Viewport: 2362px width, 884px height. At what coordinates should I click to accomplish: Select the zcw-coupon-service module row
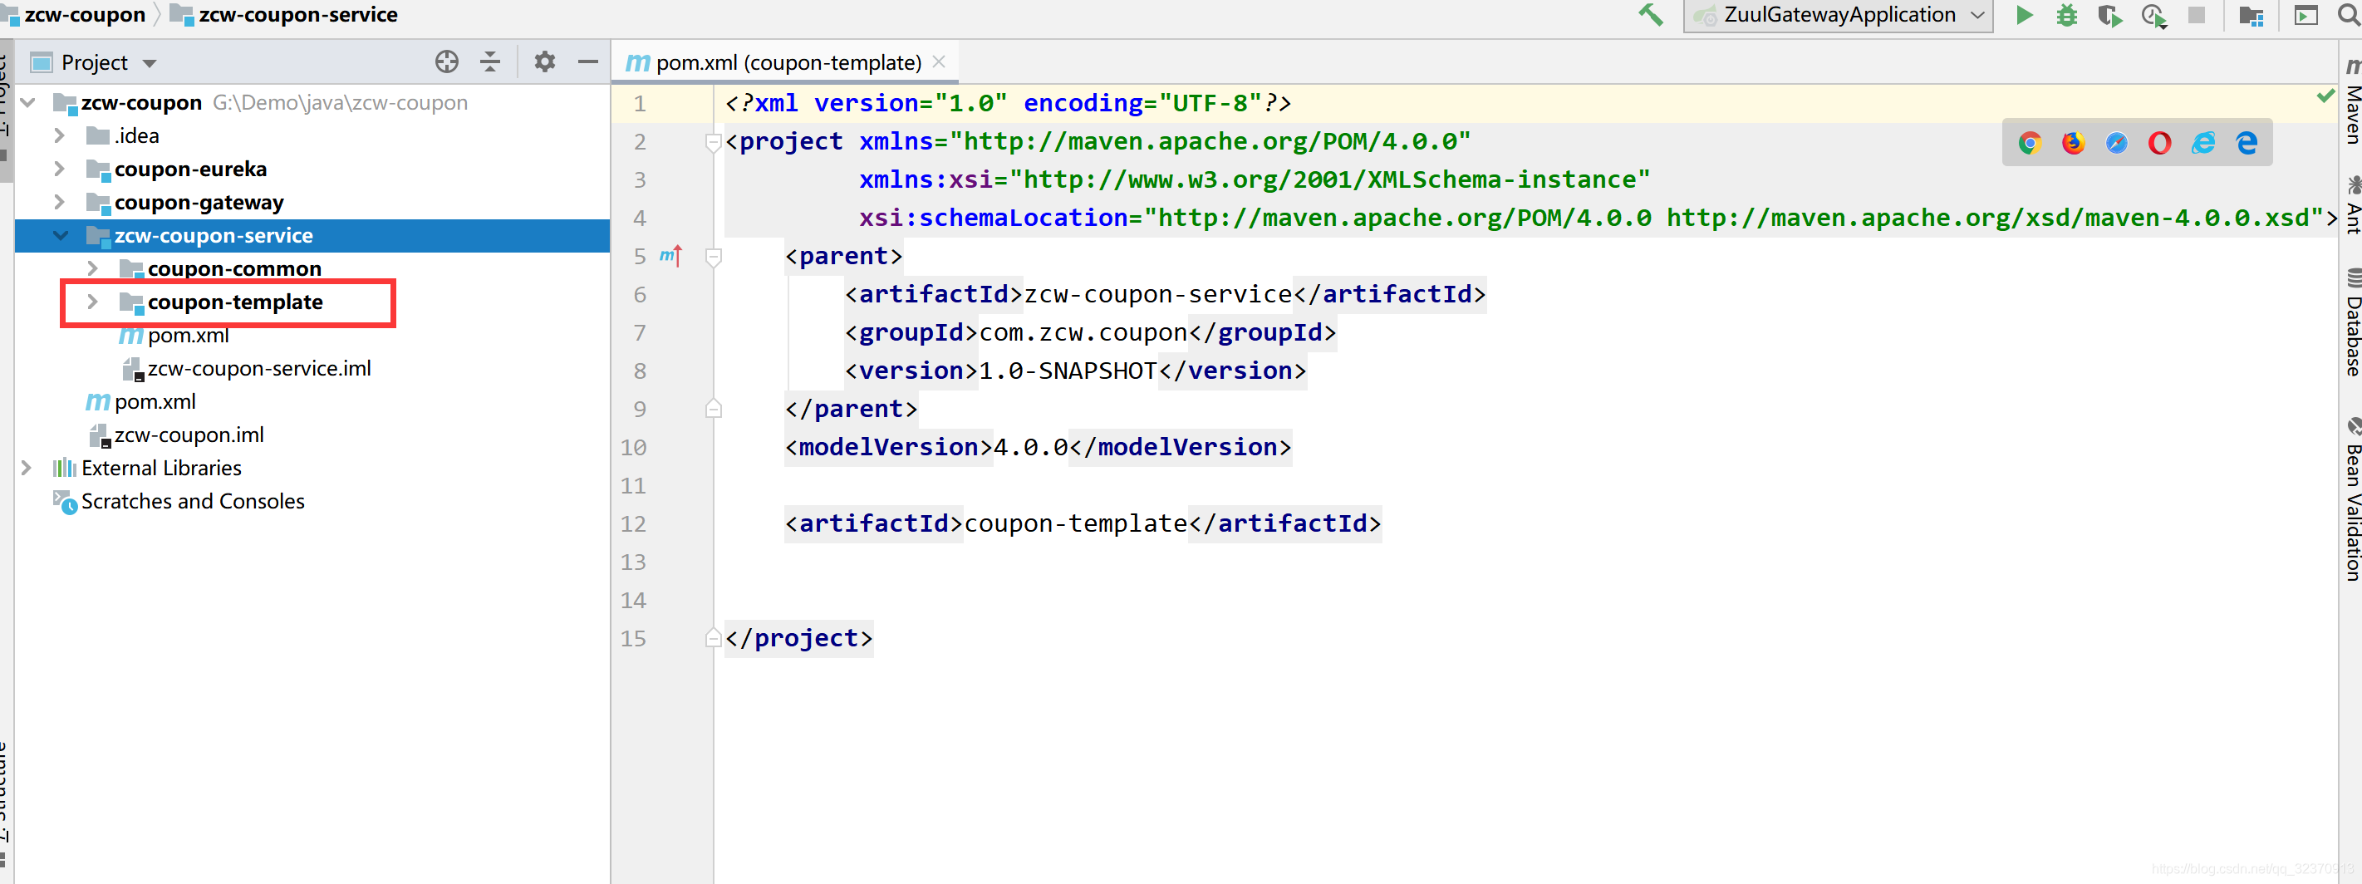[x=312, y=236]
